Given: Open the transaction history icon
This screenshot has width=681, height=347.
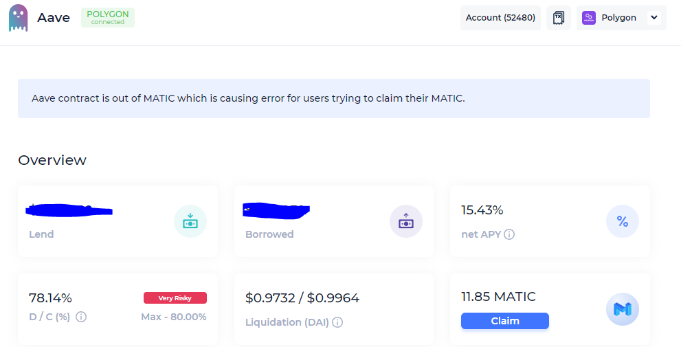Looking at the screenshot, I should 559,18.
